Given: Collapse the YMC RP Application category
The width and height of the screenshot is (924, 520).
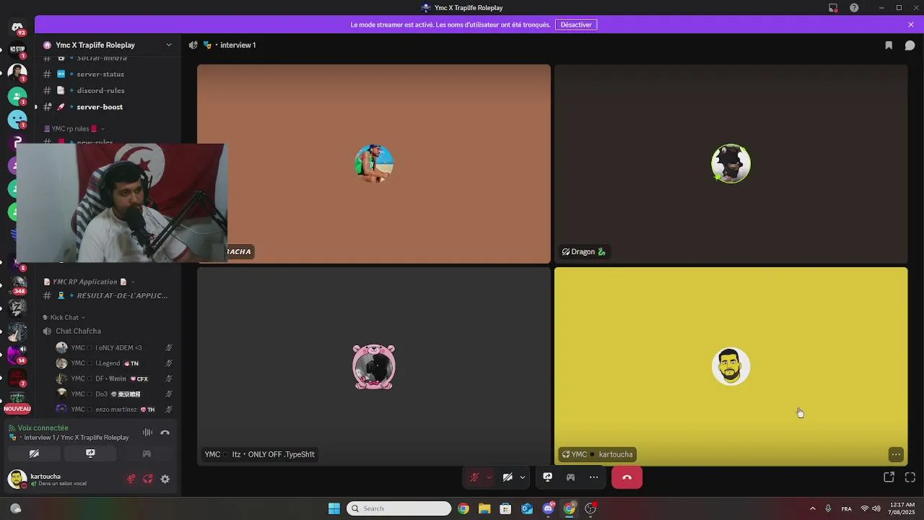Looking at the screenshot, I should [x=89, y=282].
